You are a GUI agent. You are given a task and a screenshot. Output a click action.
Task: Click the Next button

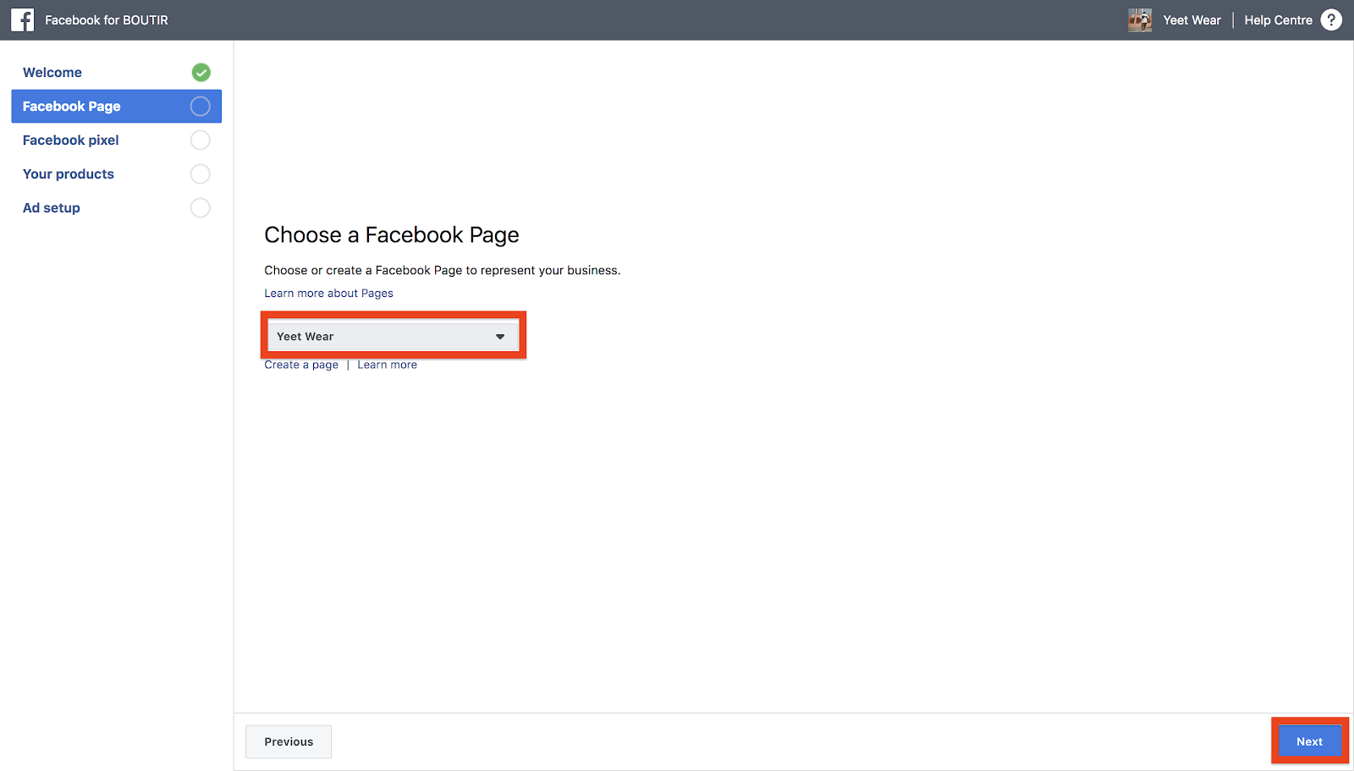1309,741
